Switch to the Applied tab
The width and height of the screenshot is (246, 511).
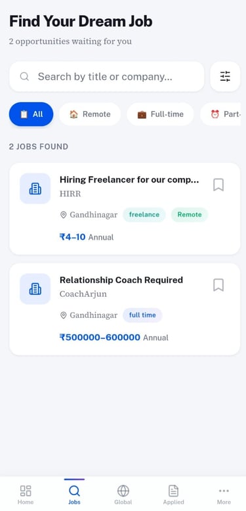173,495
